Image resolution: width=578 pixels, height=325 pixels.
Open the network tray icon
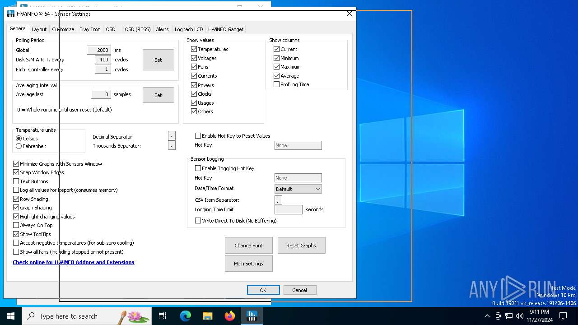[x=509, y=316]
